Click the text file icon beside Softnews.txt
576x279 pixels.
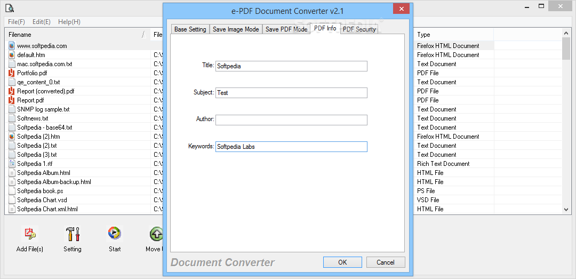[12, 118]
